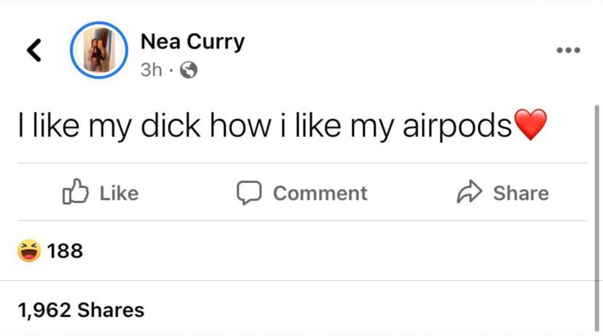Click the Comment speech bubble icon
The width and height of the screenshot is (603, 336).
[249, 192]
